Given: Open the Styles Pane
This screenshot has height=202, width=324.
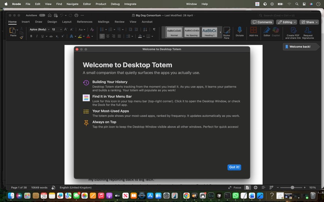Looking at the screenshot, I should 226,33.
